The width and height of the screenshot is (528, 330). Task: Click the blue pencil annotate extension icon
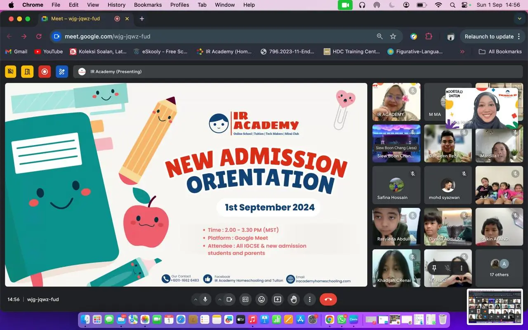point(62,71)
